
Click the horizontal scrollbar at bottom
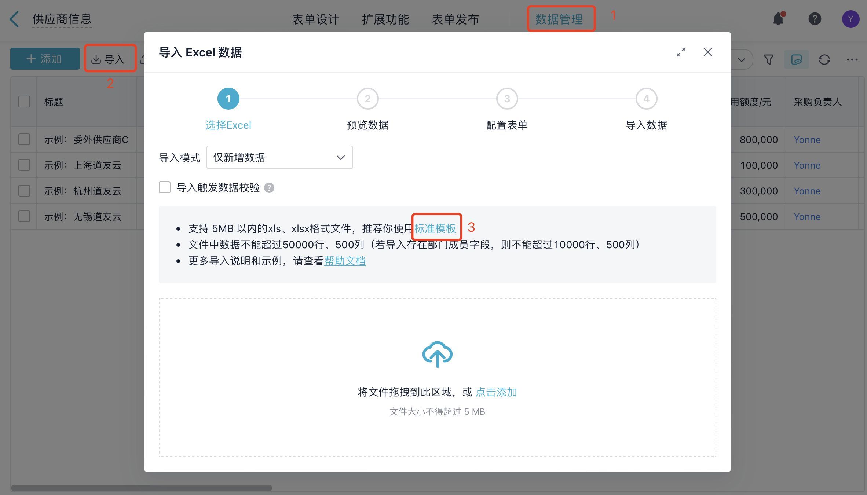pos(142,488)
